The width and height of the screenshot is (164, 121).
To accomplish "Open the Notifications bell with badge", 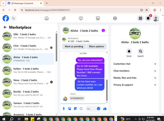I will point(148,18).
